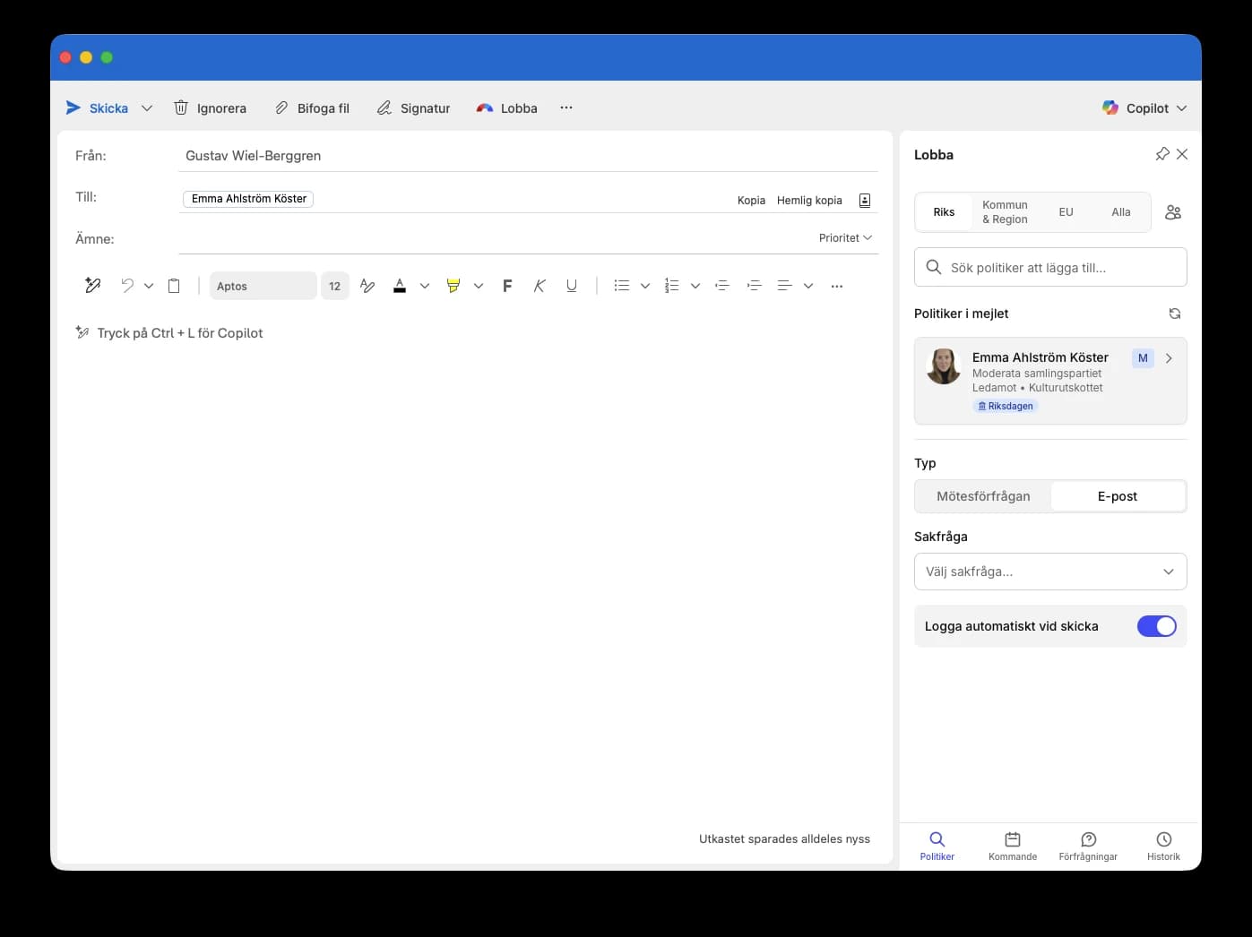Viewport: 1252px width, 937px height.
Task: Switch to the Kommun & Region tab
Action: tap(1005, 212)
